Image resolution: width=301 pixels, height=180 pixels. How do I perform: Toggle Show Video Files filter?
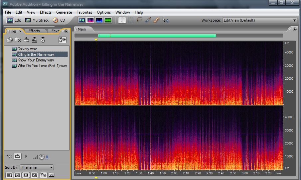click(26, 175)
